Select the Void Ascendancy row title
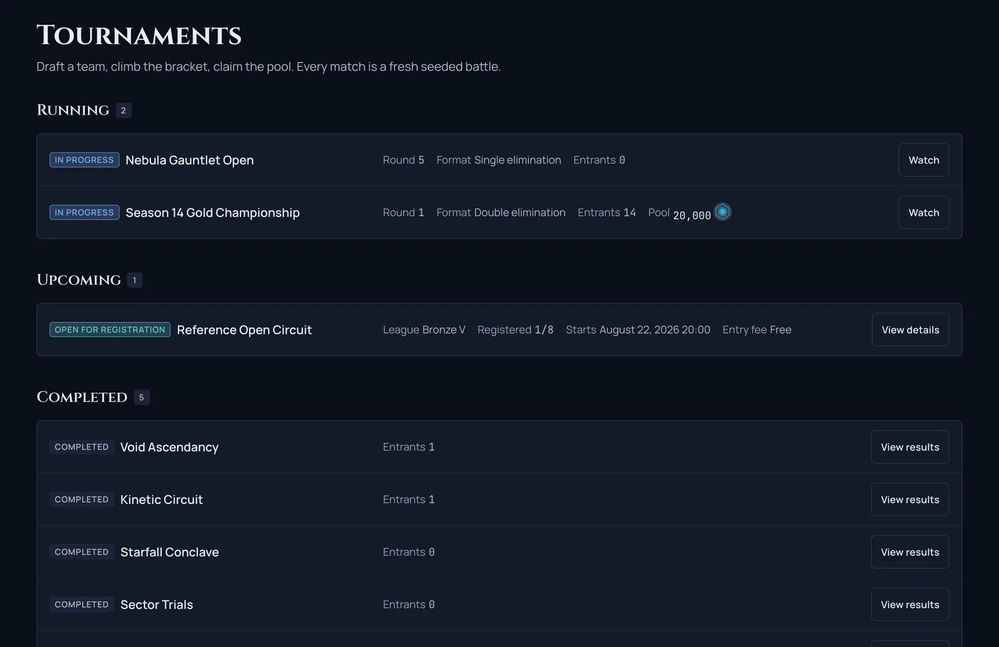Screen dimensions: 999x647 tap(169, 447)
